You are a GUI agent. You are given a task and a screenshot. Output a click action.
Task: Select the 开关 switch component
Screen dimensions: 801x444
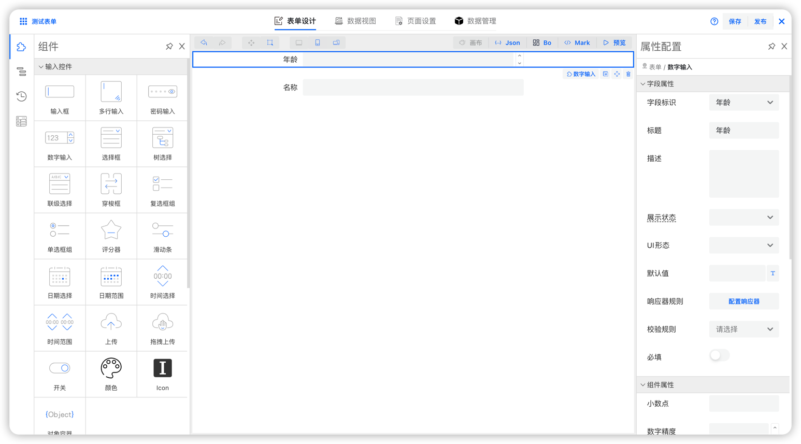tap(60, 375)
